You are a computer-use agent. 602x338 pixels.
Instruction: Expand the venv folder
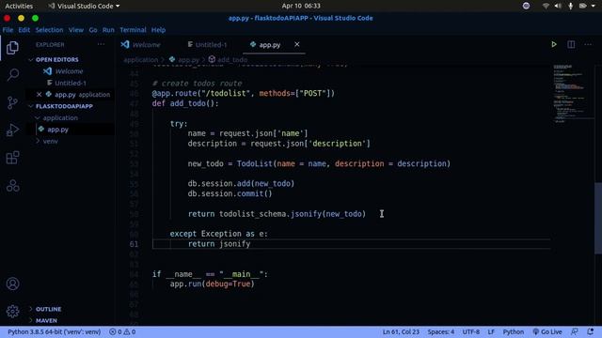pyautogui.click(x=50, y=141)
